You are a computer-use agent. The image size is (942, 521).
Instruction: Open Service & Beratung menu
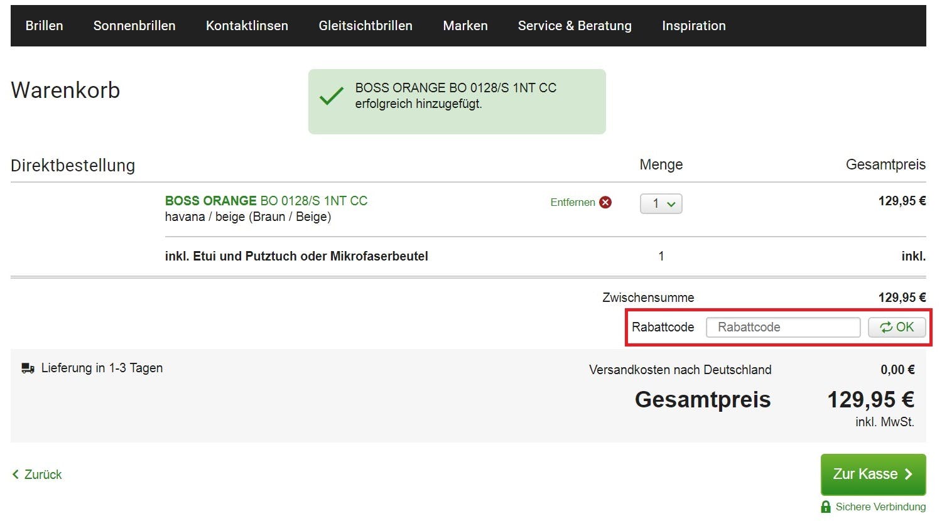pos(575,26)
